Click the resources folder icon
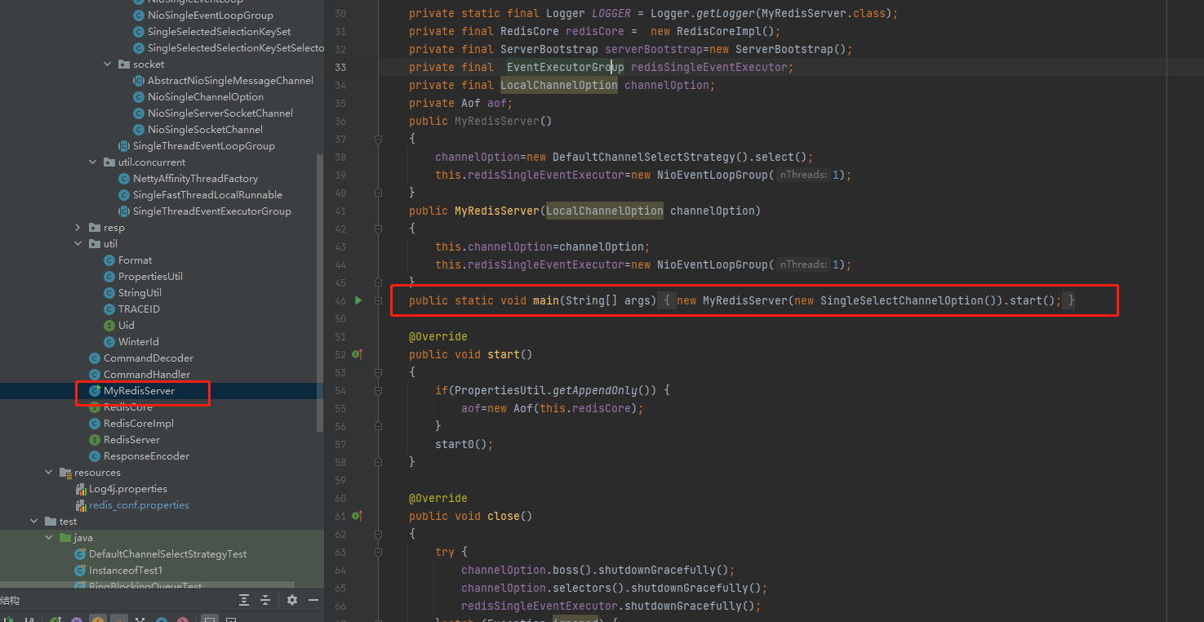The height and width of the screenshot is (622, 1204). pos(65,473)
